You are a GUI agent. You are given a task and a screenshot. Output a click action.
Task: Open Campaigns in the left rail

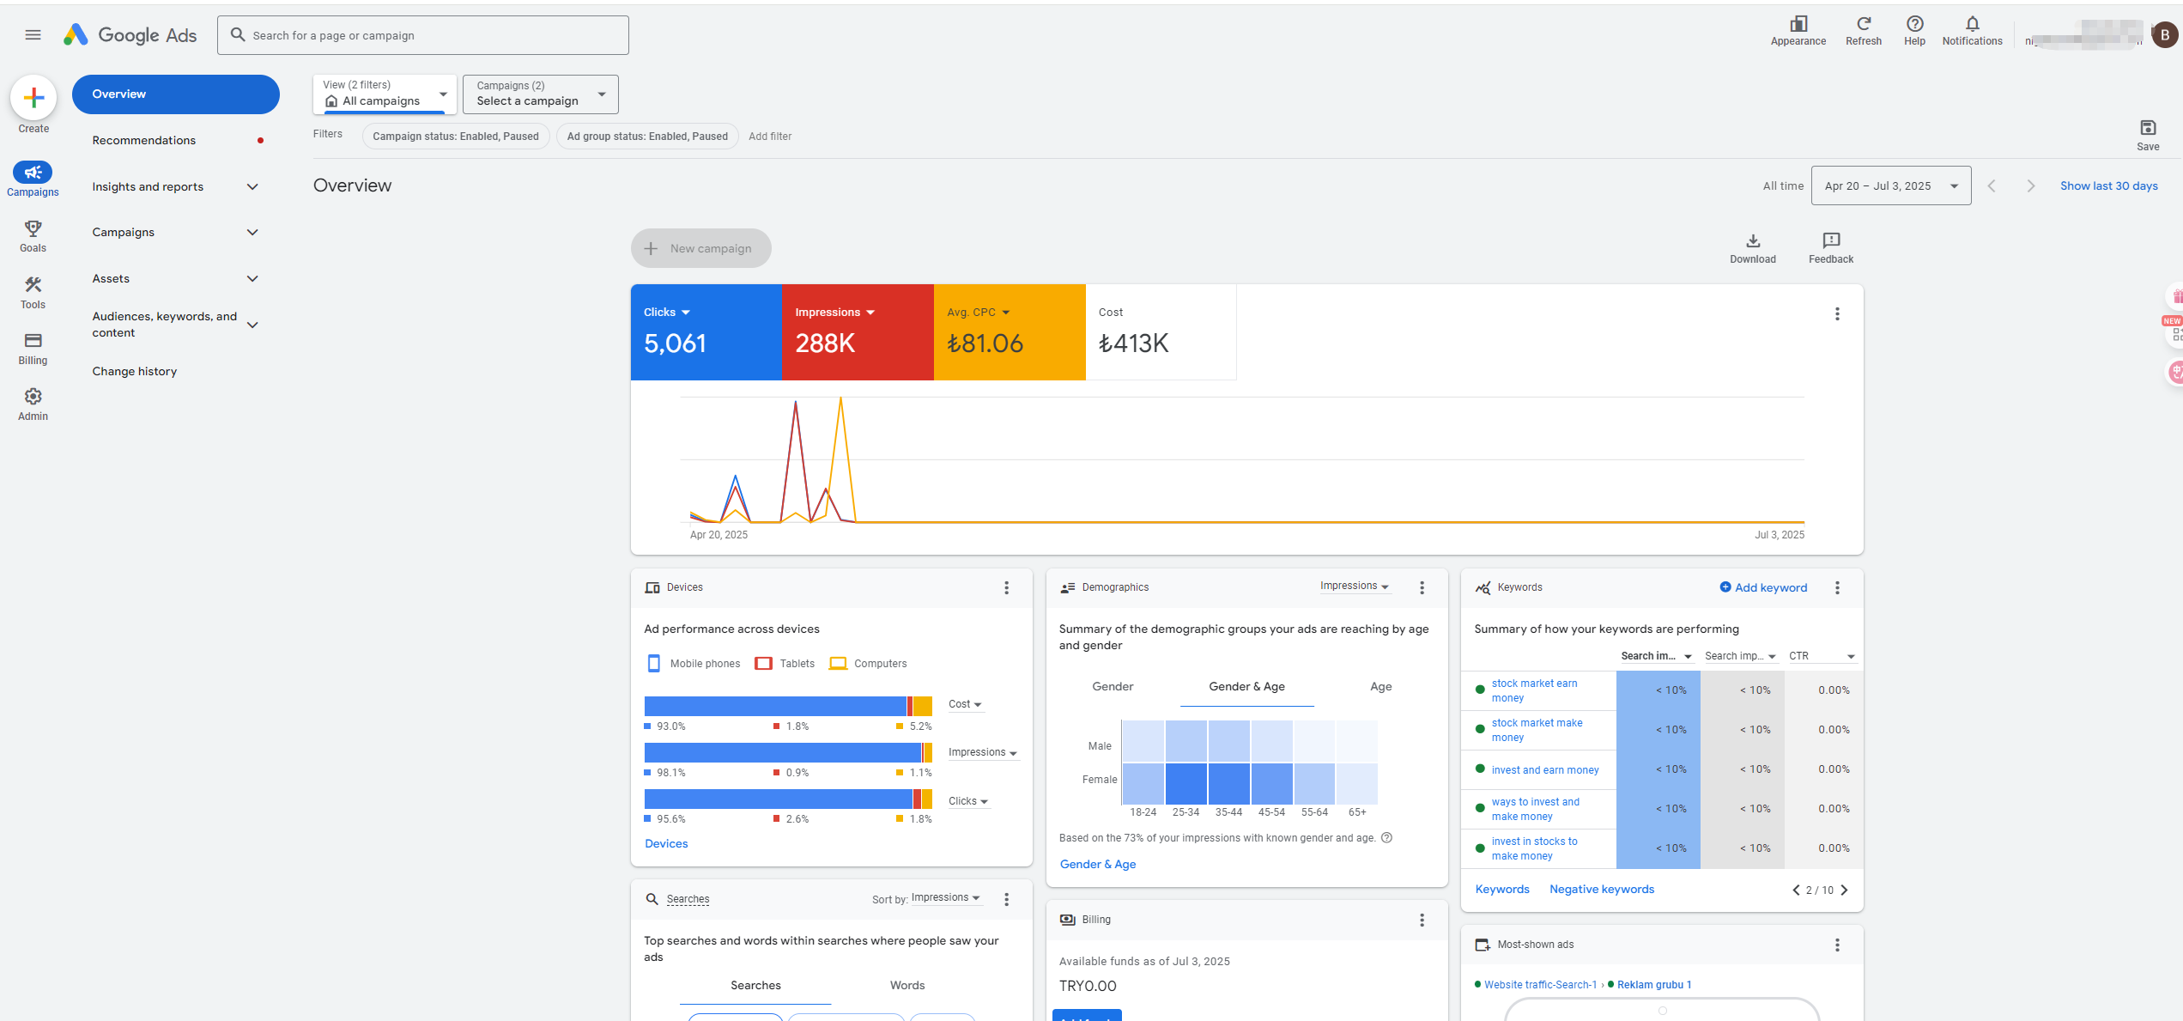33,179
